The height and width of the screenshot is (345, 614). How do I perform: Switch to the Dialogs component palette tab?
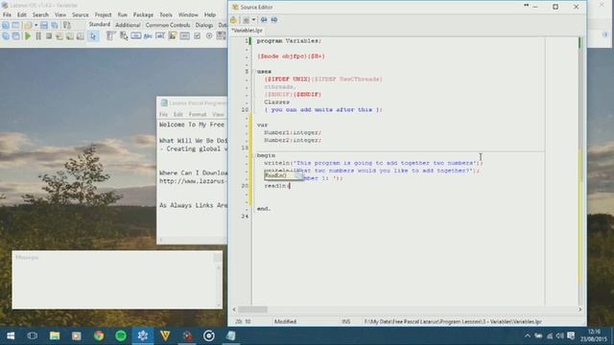tap(204, 25)
